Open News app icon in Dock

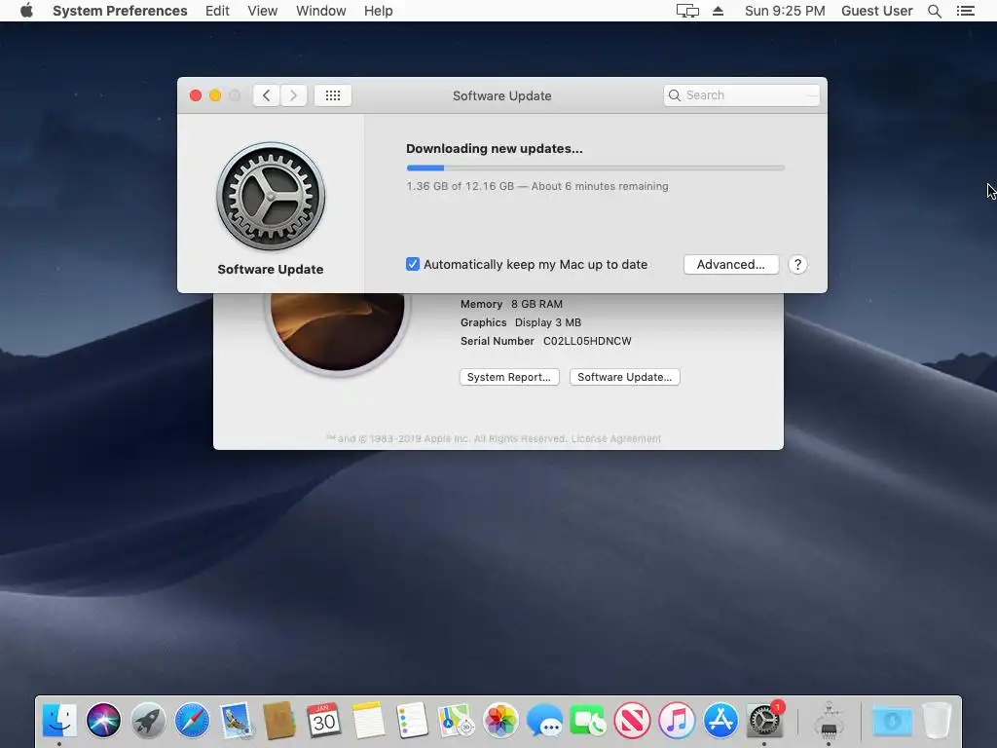[633, 721]
